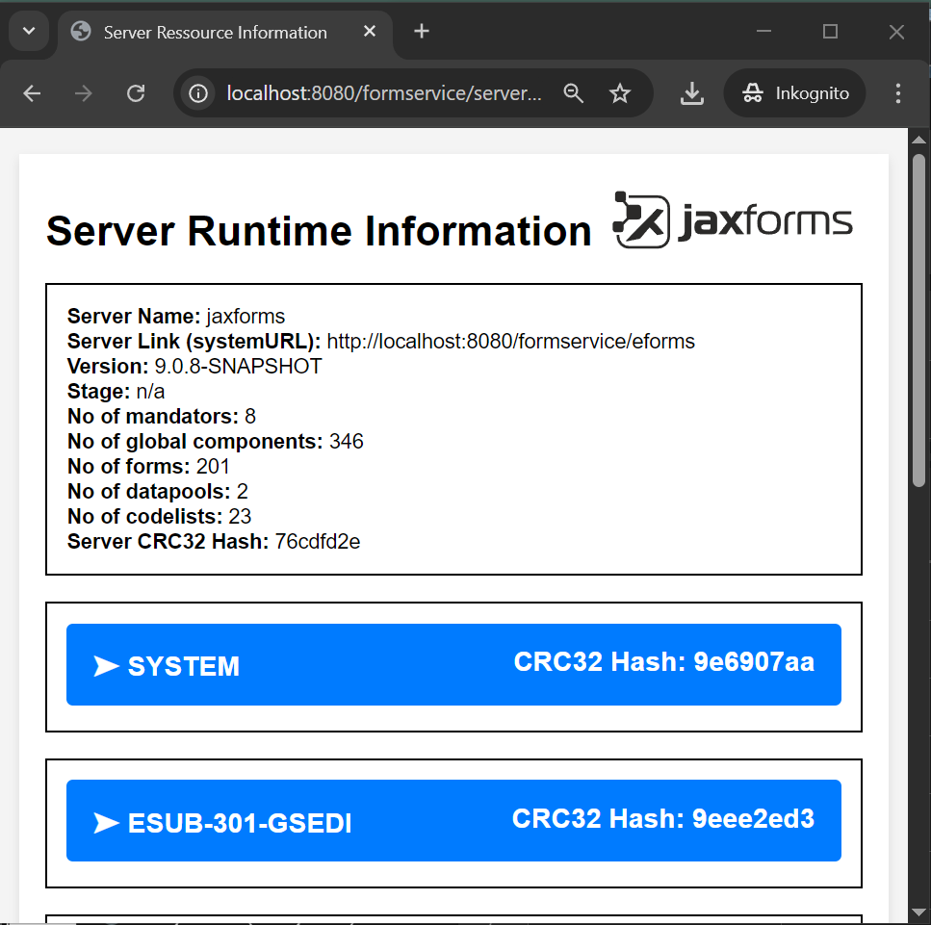
Task: Click the URL address bar field
Action: (x=383, y=93)
